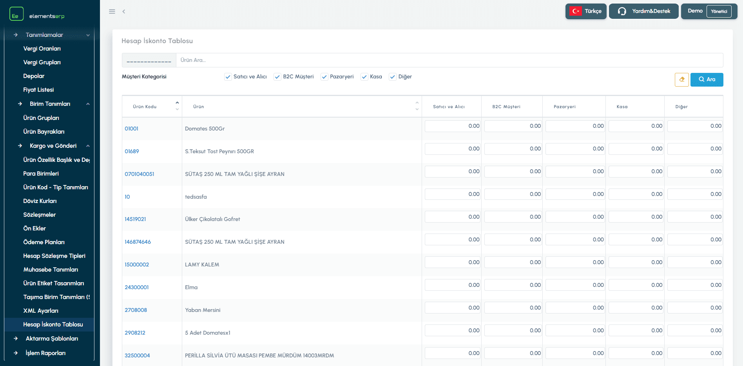Screen dimensions: 743x366
Task: Open product code 24300001 link
Action: pos(137,287)
